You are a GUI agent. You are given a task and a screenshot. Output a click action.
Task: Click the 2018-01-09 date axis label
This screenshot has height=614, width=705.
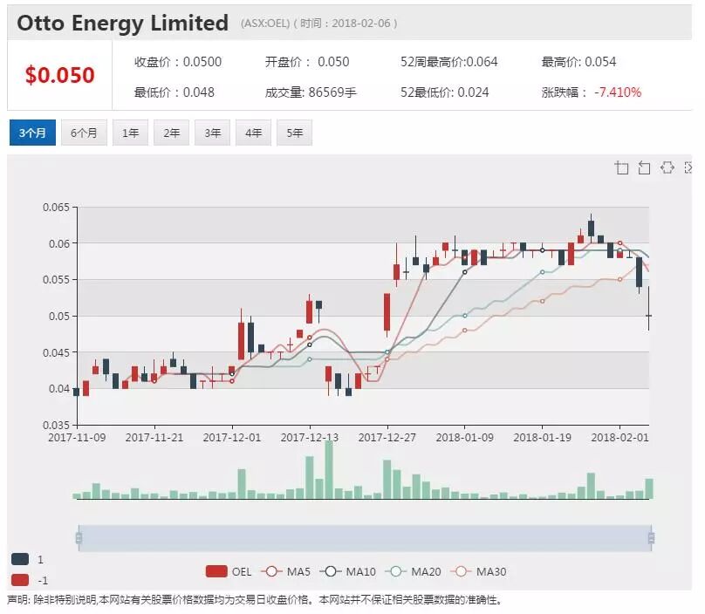click(464, 437)
